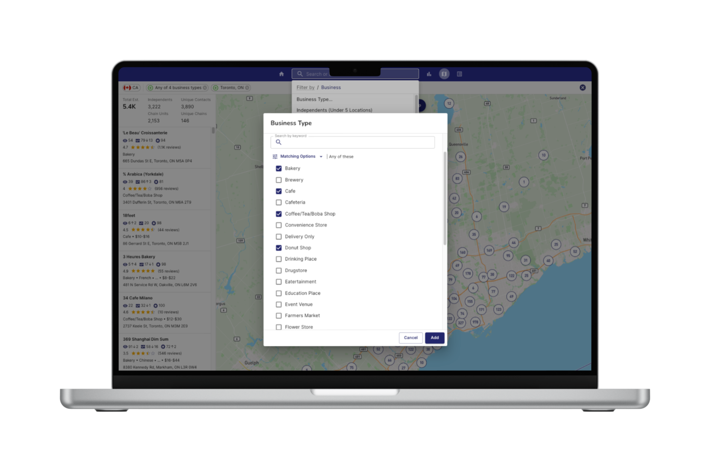Switch to the map view icon
The width and height of the screenshot is (710, 471).
444,74
